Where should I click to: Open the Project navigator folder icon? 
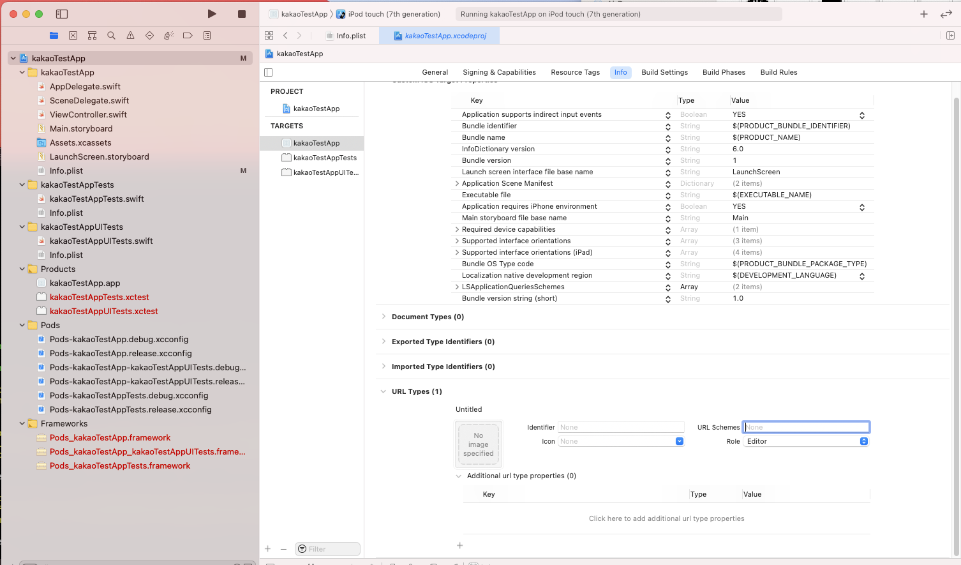point(54,36)
